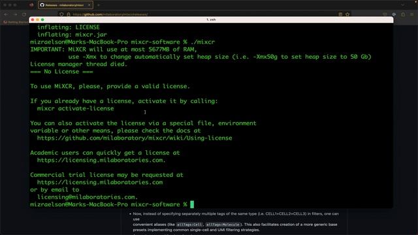Click the licensing@milaboratories.com email address
The image size is (418, 235).
pyautogui.click(x=88, y=197)
